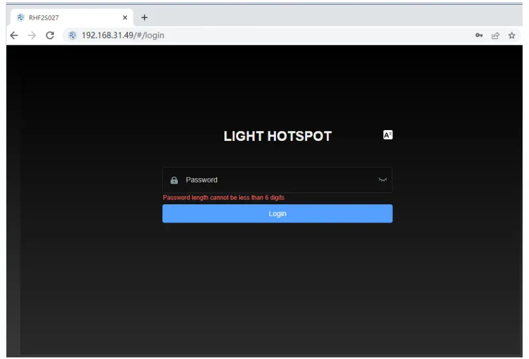Reload the login page

click(x=50, y=35)
